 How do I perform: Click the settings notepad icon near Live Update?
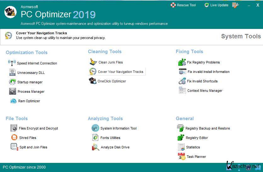click(x=235, y=5)
